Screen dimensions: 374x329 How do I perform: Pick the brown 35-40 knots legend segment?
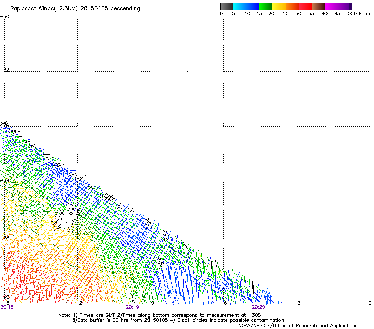tap(318, 6)
